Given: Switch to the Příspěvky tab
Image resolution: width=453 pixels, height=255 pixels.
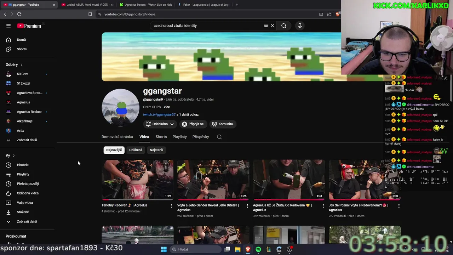Looking at the screenshot, I should 201,137.
